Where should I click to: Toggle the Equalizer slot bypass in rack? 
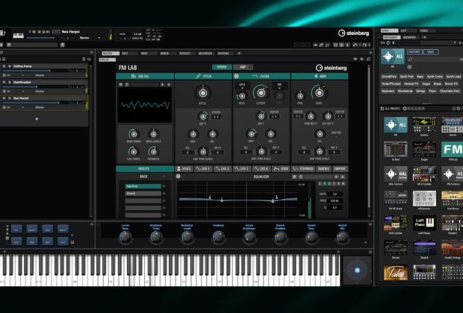[164, 186]
